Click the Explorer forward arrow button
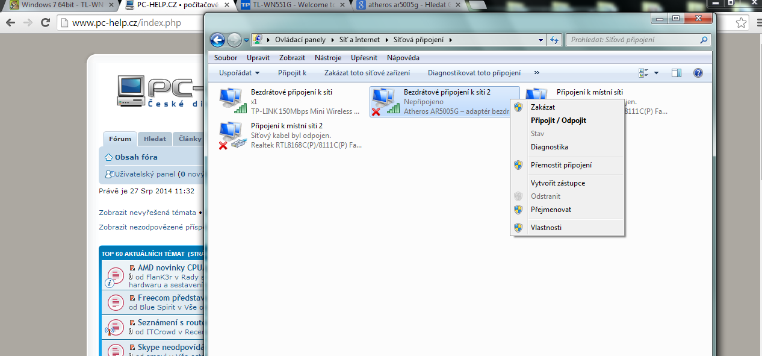Screen dimensions: 762x356 235,40
